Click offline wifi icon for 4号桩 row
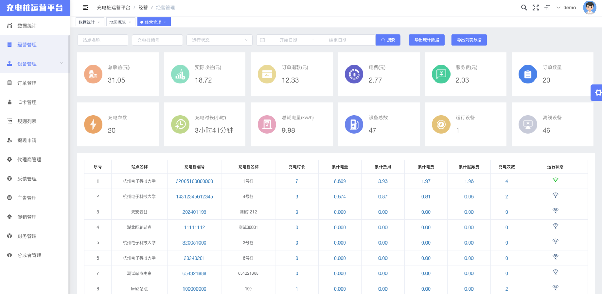This screenshot has width=602, height=294. pos(555,195)
